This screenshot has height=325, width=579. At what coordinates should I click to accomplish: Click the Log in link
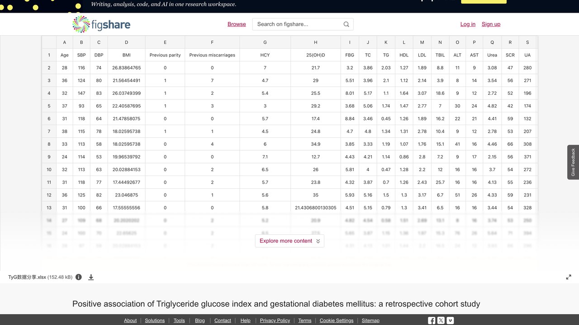(468, 24)
